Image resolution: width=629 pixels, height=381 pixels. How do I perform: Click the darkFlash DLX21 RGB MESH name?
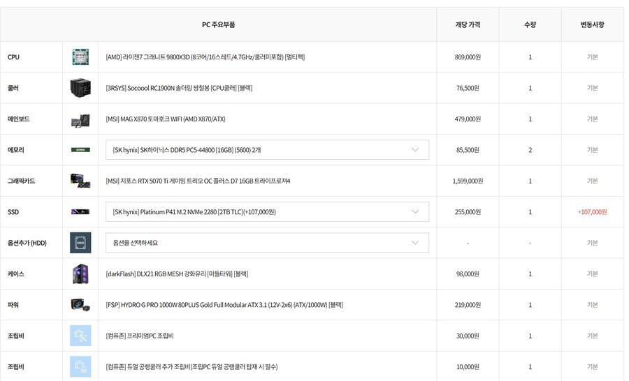coord(177,274)
